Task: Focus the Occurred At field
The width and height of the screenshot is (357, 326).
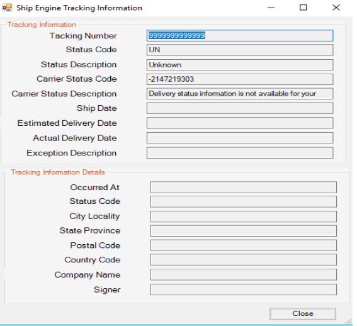Action: coord(244,187)
